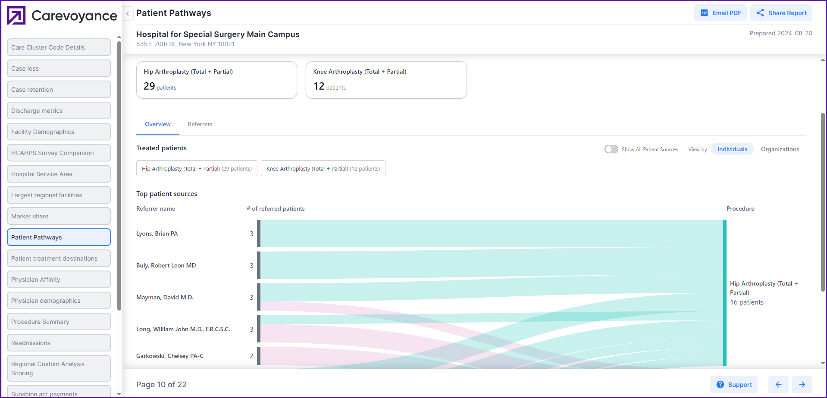Screen dimensions: 827x398
Task: Go to the previous page arrow
Action: (x=778, y=385)
